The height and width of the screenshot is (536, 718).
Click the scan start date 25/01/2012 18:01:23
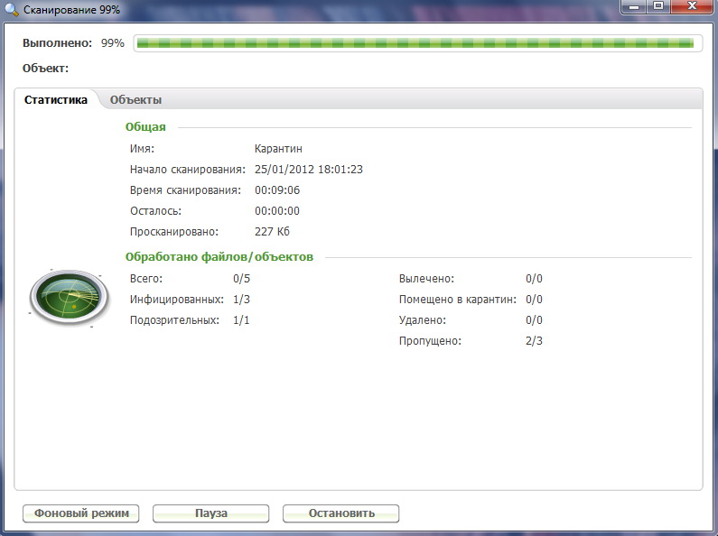pyautogui.click(x=308, y=170)
